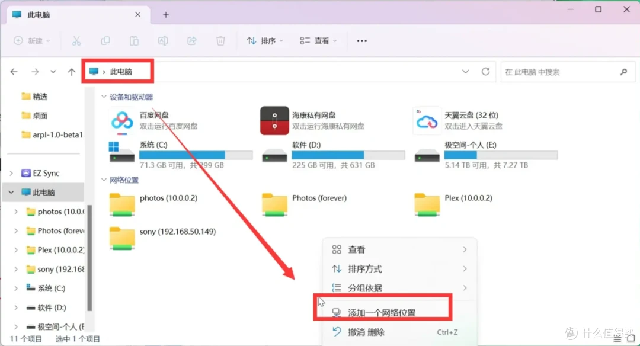Click the Share icon in toolbar
The image size is (640, 346).
[x=192, y=41]
